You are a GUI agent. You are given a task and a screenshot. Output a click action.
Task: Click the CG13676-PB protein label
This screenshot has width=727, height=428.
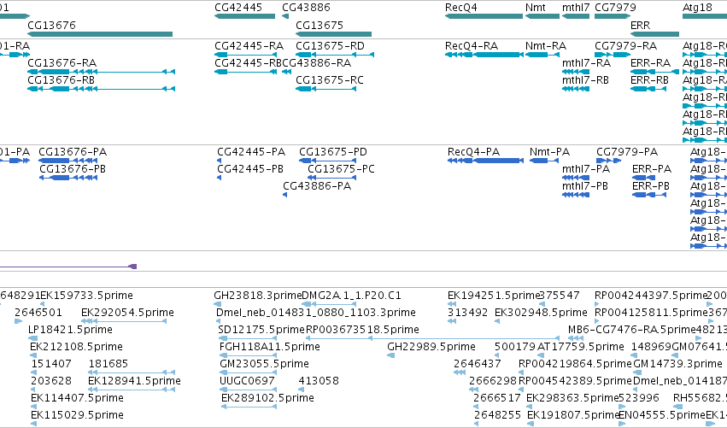[73, 169]
